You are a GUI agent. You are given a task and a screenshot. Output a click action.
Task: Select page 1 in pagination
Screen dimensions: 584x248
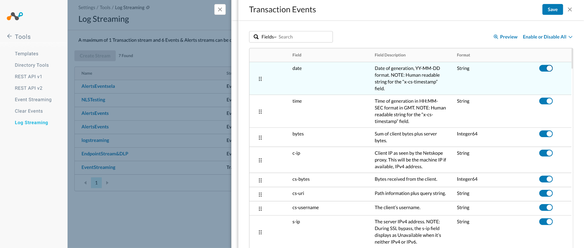[96, 183]
